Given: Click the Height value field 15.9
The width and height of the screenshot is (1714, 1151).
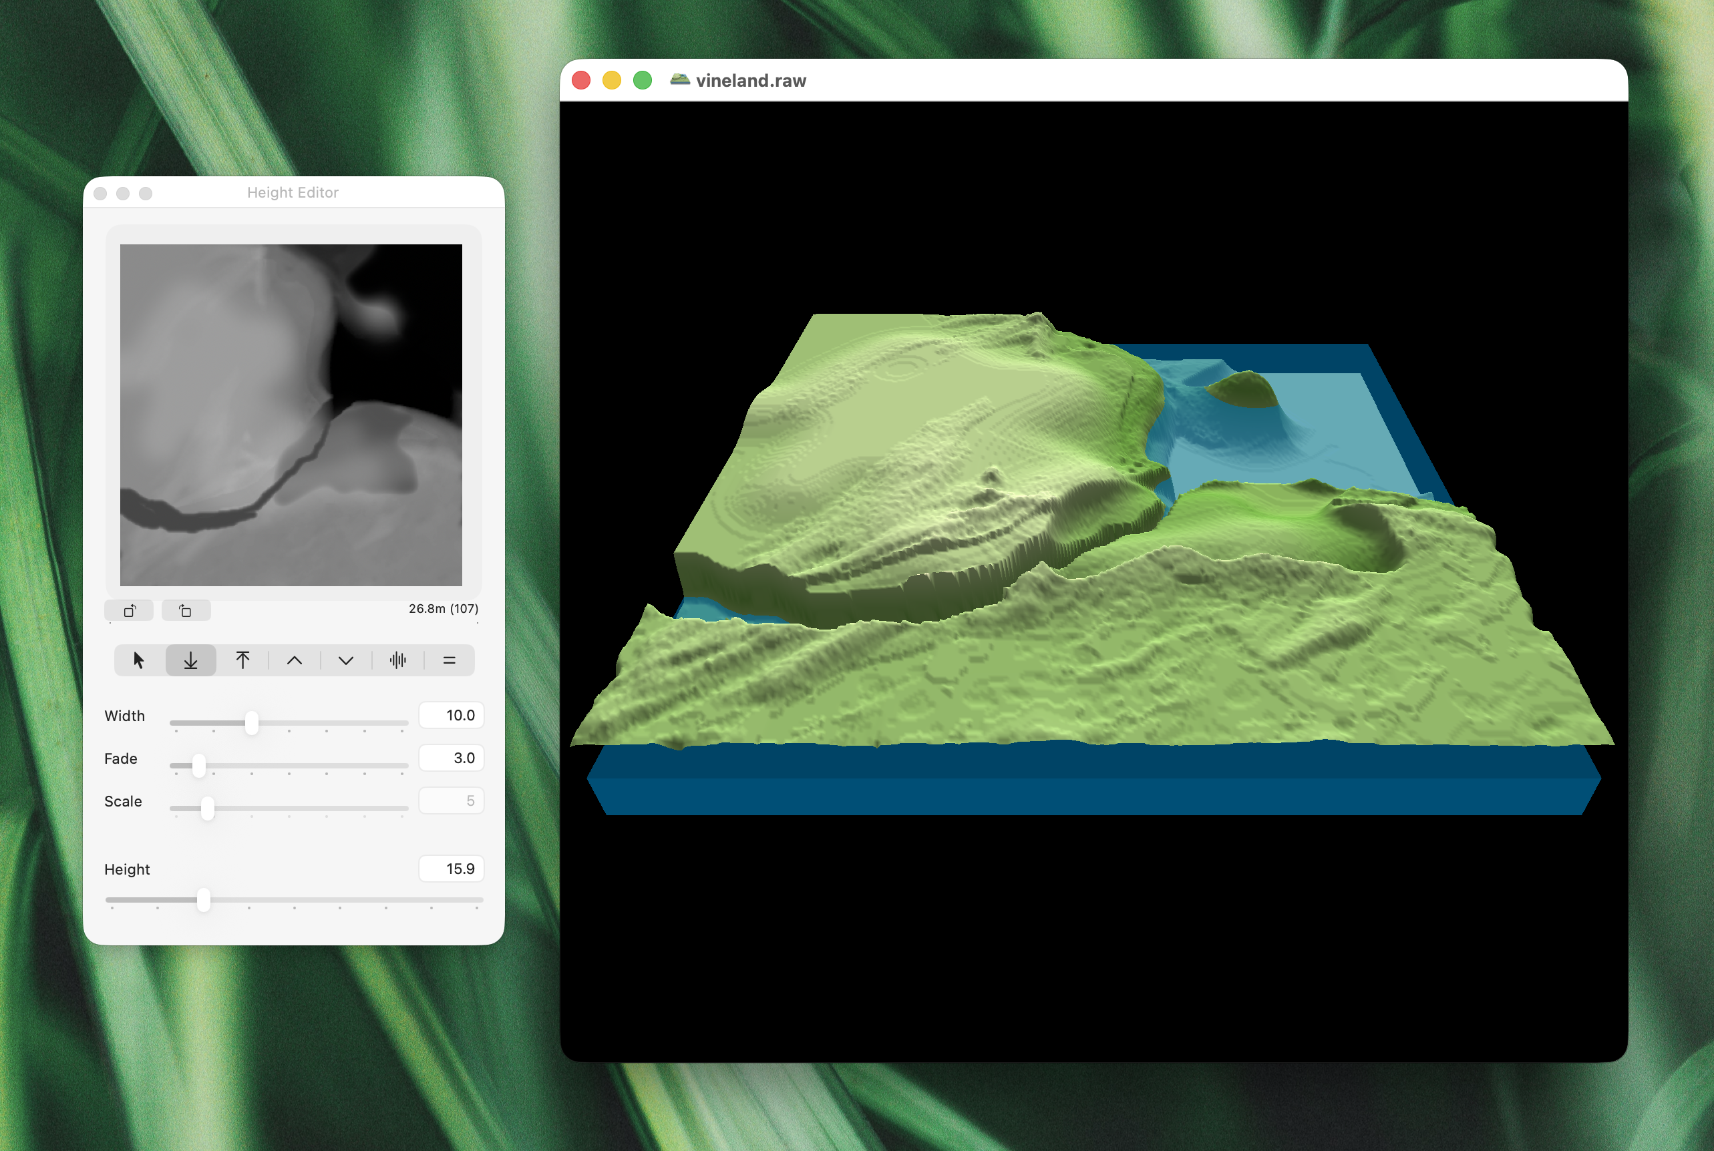Looking at the screenshot, I should click(451, 869).
